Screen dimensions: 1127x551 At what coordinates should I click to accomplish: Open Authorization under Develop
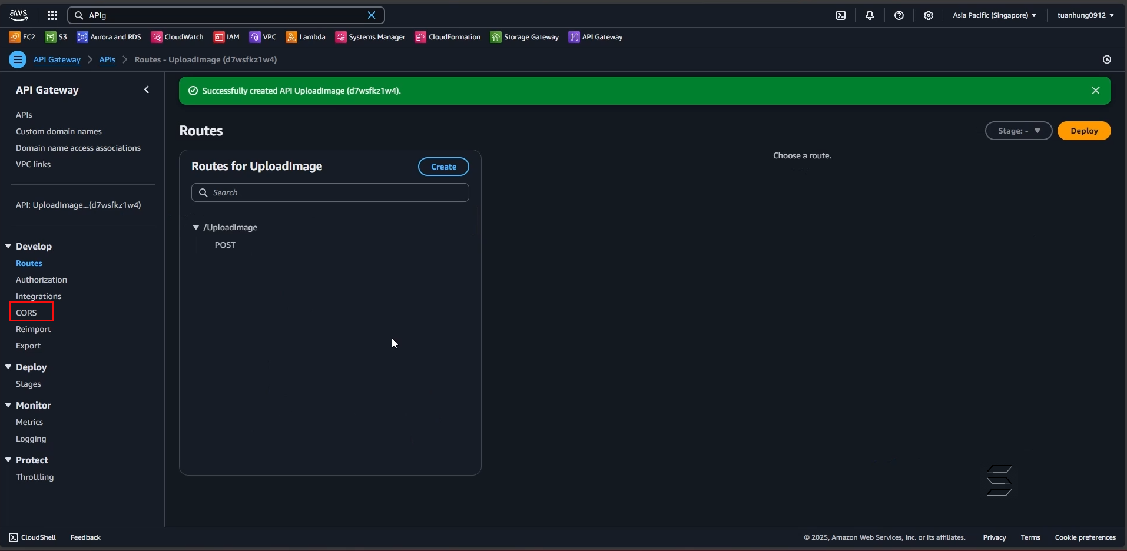tap(41, 280)
